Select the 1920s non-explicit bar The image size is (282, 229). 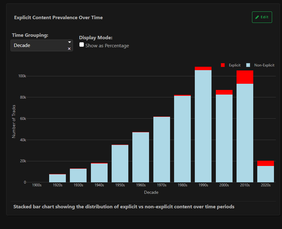tap(58, 178)
